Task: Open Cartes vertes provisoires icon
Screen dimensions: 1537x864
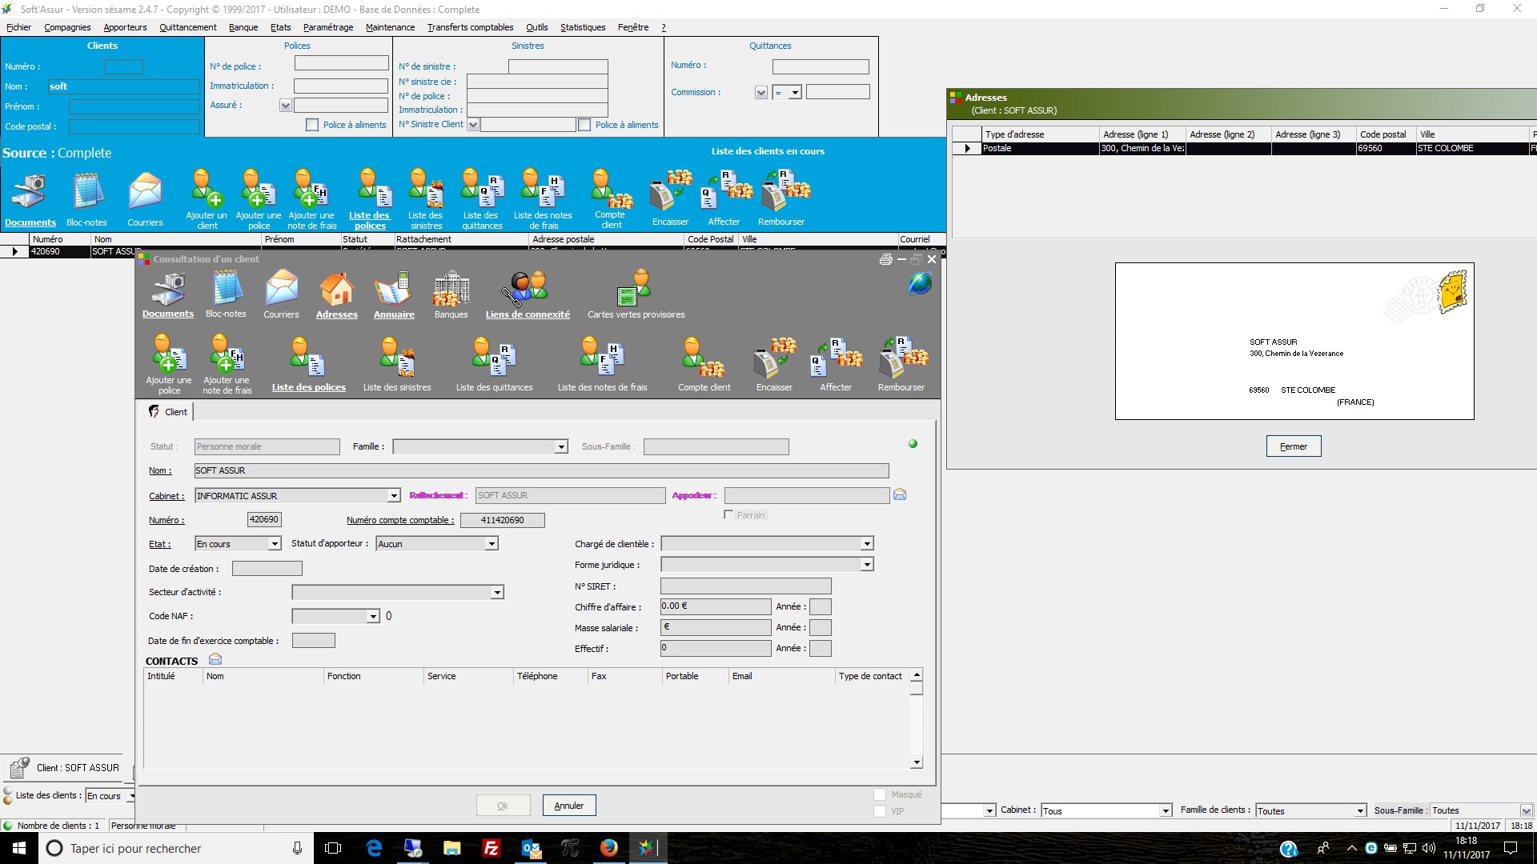Action: [636, 295]
